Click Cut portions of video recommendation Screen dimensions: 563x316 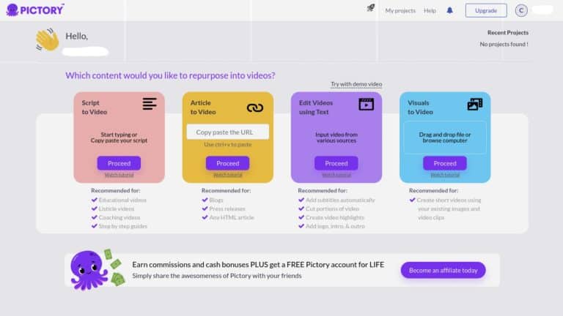[332, 208]
